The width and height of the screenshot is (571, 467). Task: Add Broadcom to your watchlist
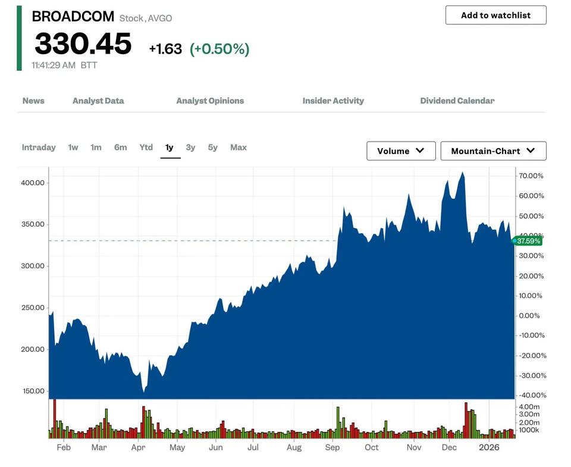pos(495,15)
